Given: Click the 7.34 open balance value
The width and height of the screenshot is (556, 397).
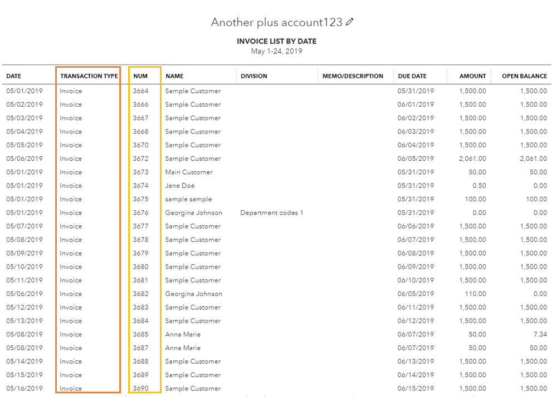Looking at the screenshot, I should click(x=539, y=335).
